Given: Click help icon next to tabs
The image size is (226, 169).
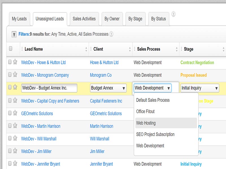Looking at the screenshot, I should tap(173, 14).
